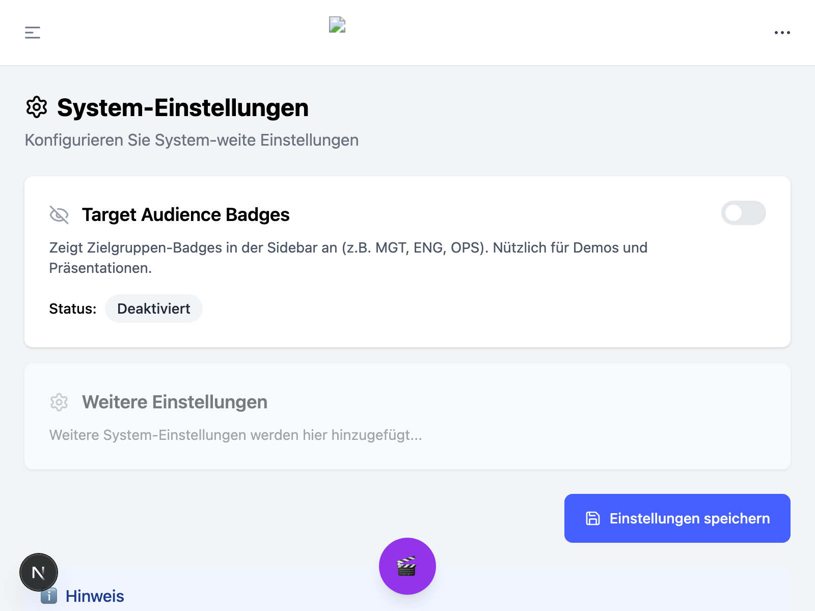Screen dimensions: 815x611
Task: Click the subtitle 'Konfigurieren Sie System-weite Einstellungen'
Action: tap(192, 140)
